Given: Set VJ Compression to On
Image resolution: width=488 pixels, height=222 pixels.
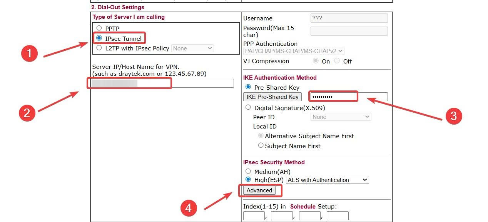Looking at the screenshot, I should [316, 61].
